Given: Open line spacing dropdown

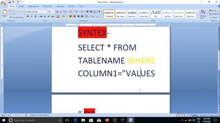Looking at the screenshot, I should pos(87,16).
